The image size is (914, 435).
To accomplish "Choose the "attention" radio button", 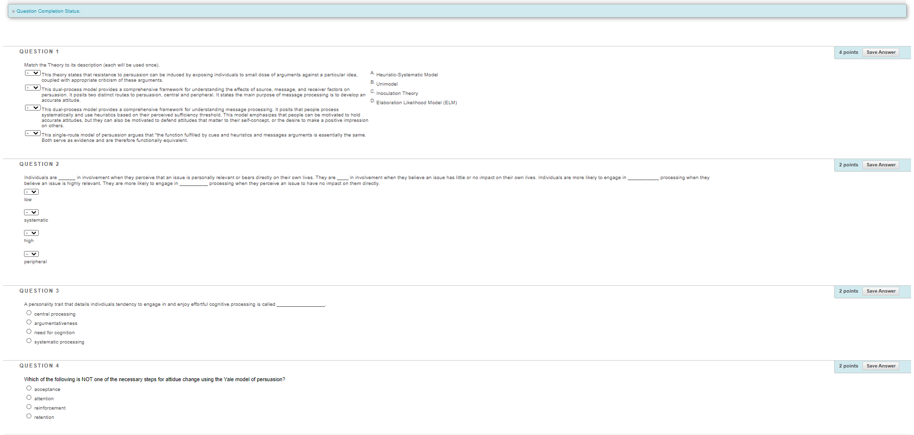I will pos(29,398).
